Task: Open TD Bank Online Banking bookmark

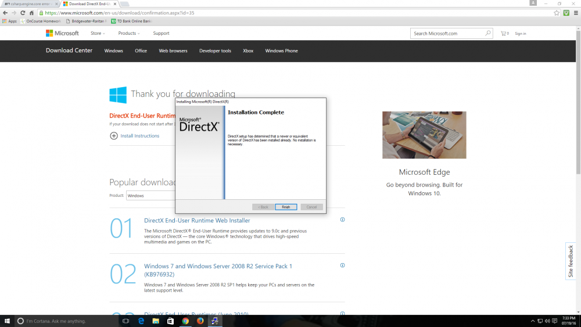Action: point(131,21)
